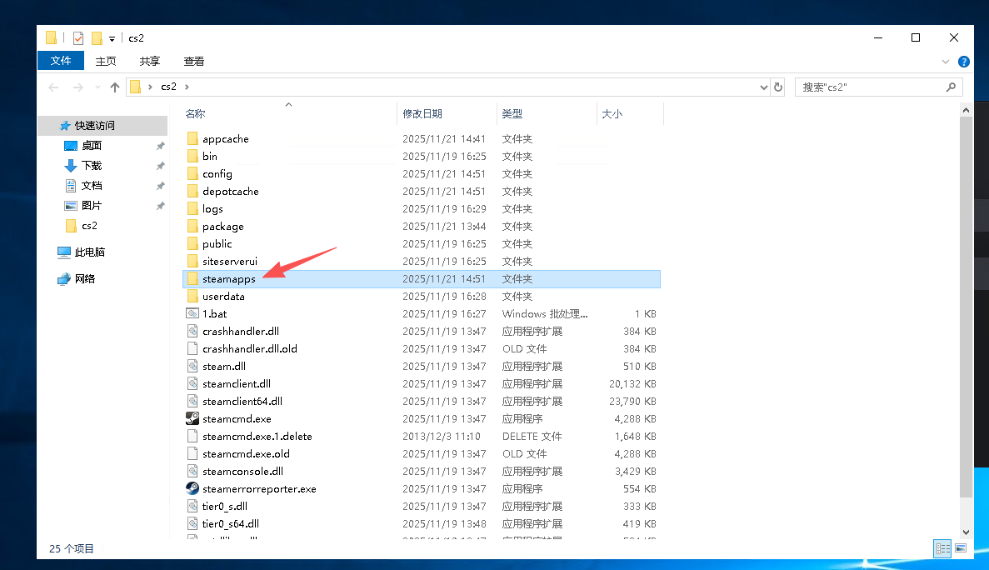Click the properties icon in title bar
Screen dimensions: 989x570
pyautogui.click(x=78, y=38)
